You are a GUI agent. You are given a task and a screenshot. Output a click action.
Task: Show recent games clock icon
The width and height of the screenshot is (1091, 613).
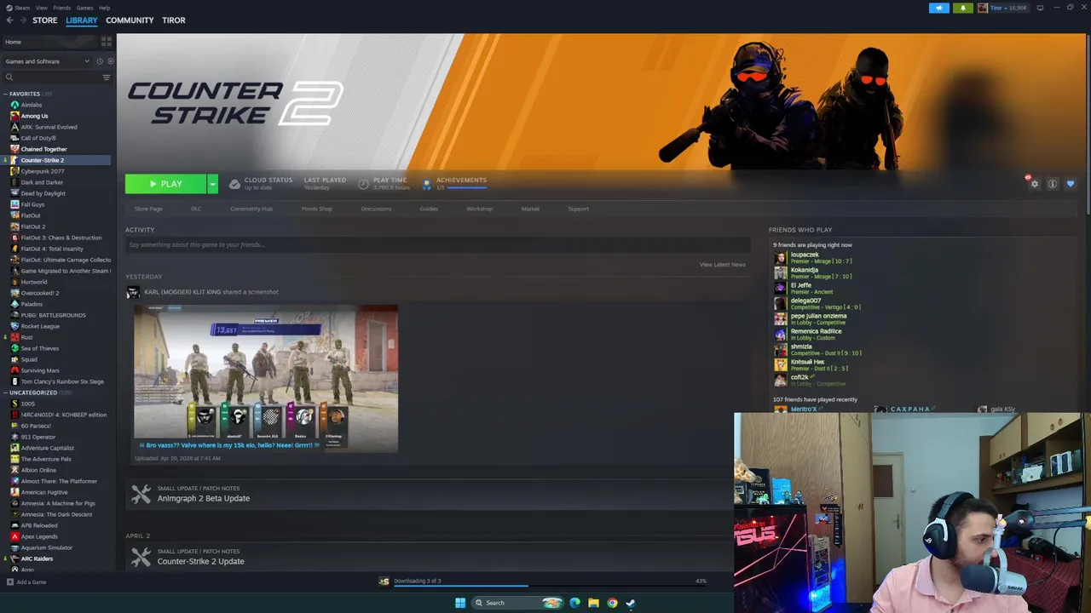99,61
